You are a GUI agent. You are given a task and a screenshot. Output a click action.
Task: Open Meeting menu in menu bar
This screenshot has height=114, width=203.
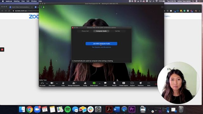pos(16,1)
